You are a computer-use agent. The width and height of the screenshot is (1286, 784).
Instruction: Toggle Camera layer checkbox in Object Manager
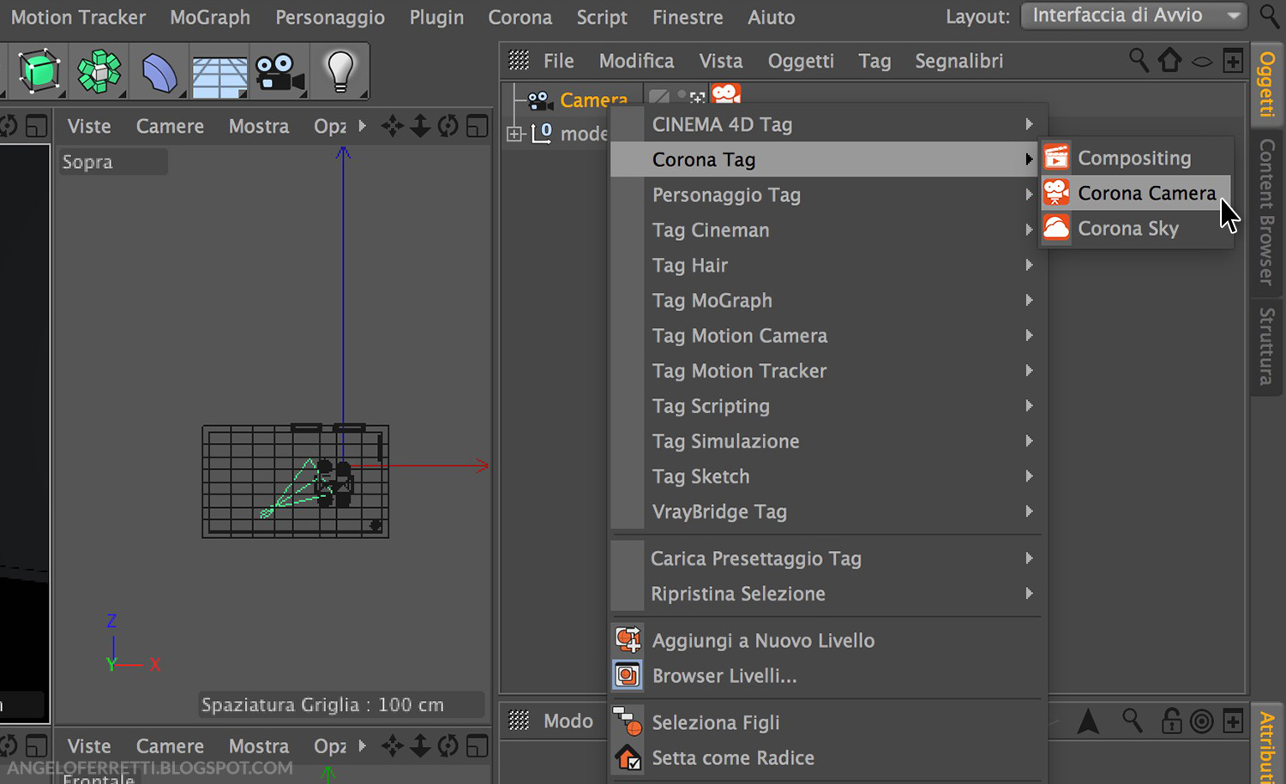click(x=658, y=96)
